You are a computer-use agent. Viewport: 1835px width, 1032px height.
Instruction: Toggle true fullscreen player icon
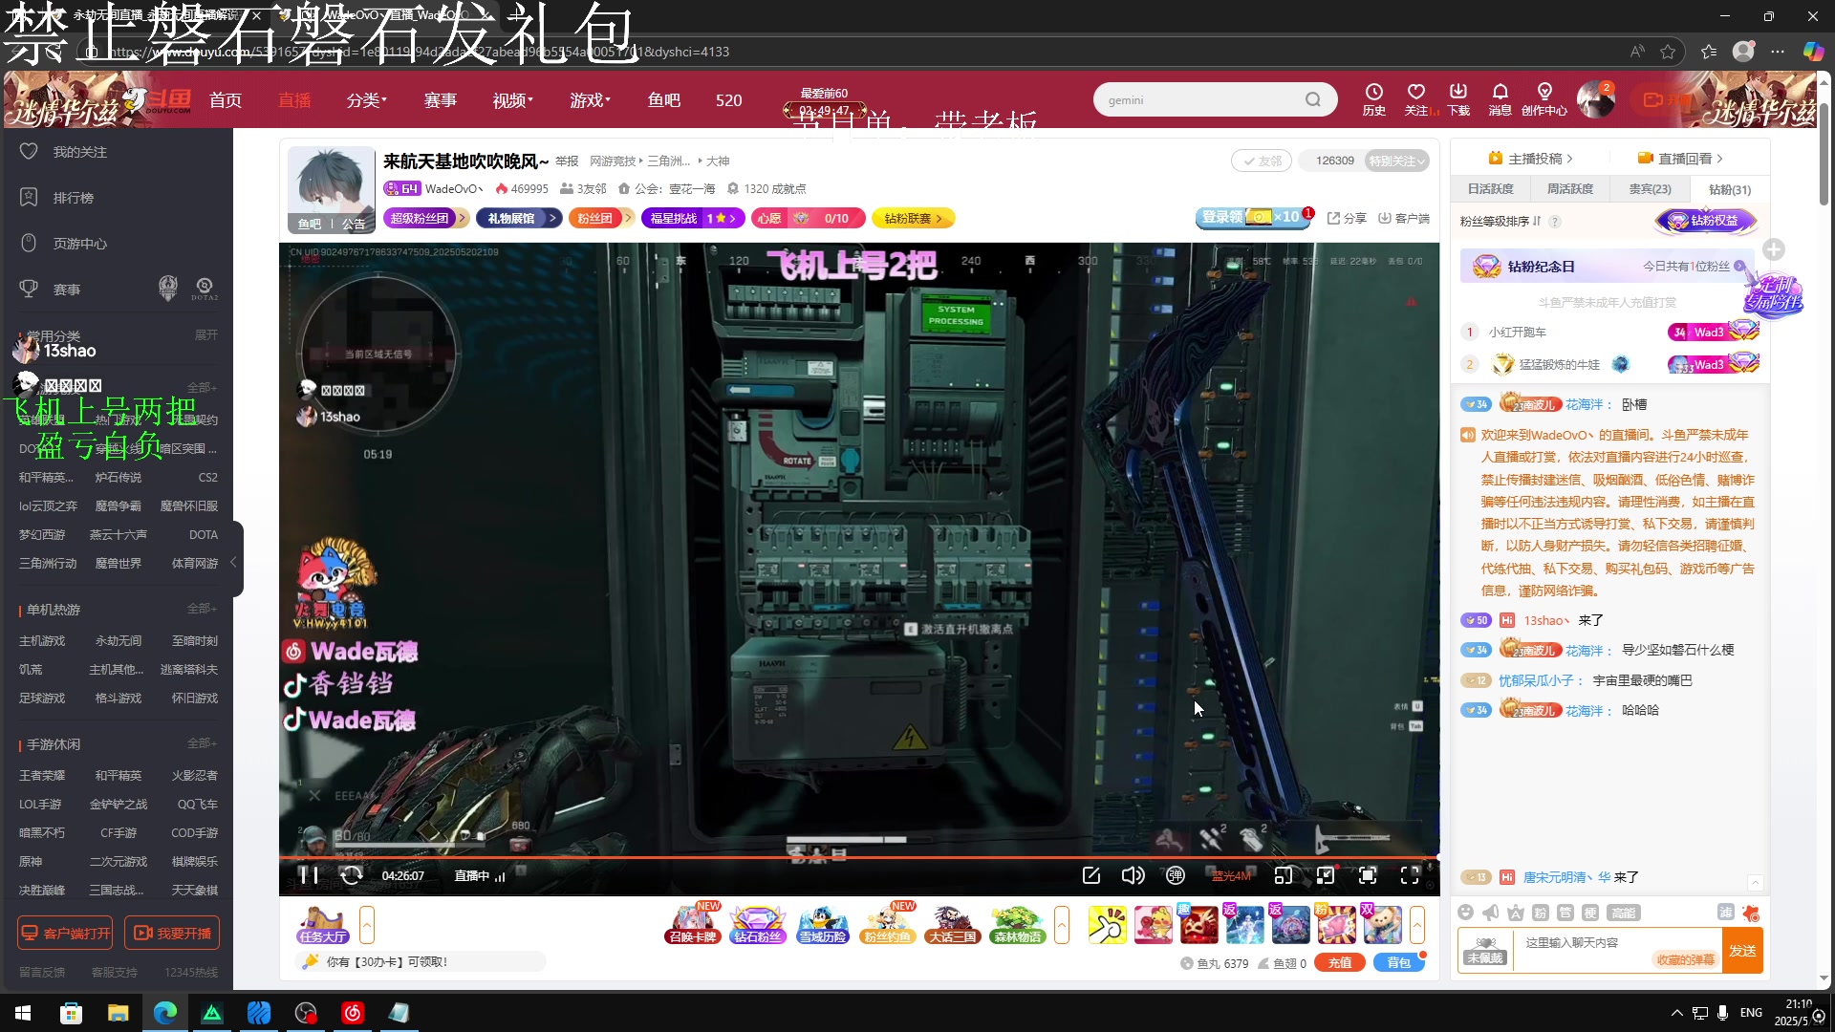point(1410,875)
